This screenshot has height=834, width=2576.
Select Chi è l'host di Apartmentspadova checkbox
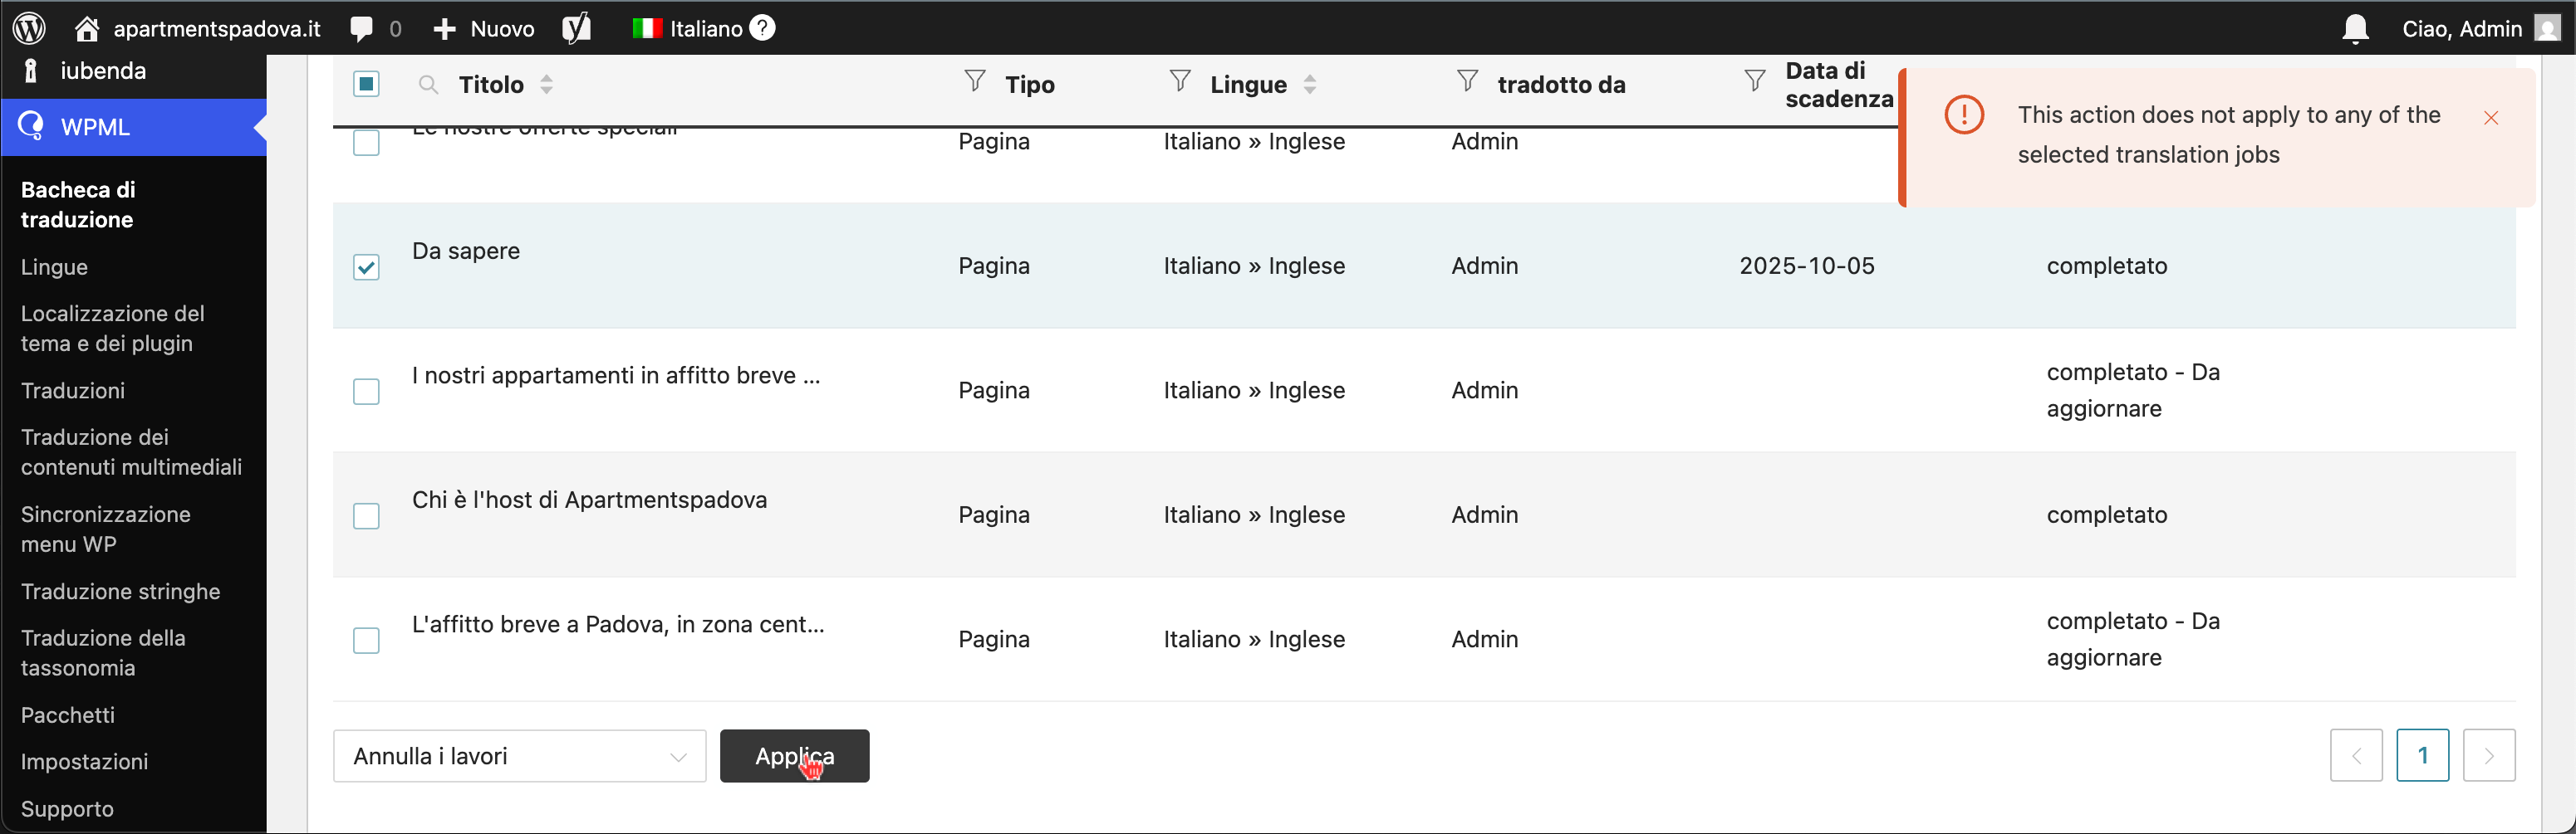coord(367,515)
